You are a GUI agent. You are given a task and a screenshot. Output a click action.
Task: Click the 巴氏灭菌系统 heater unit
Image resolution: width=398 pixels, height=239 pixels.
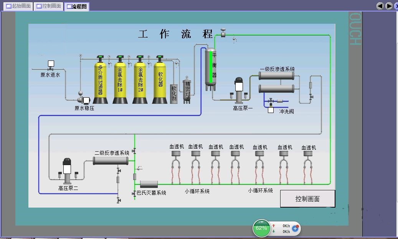click(x=149, y=184)
